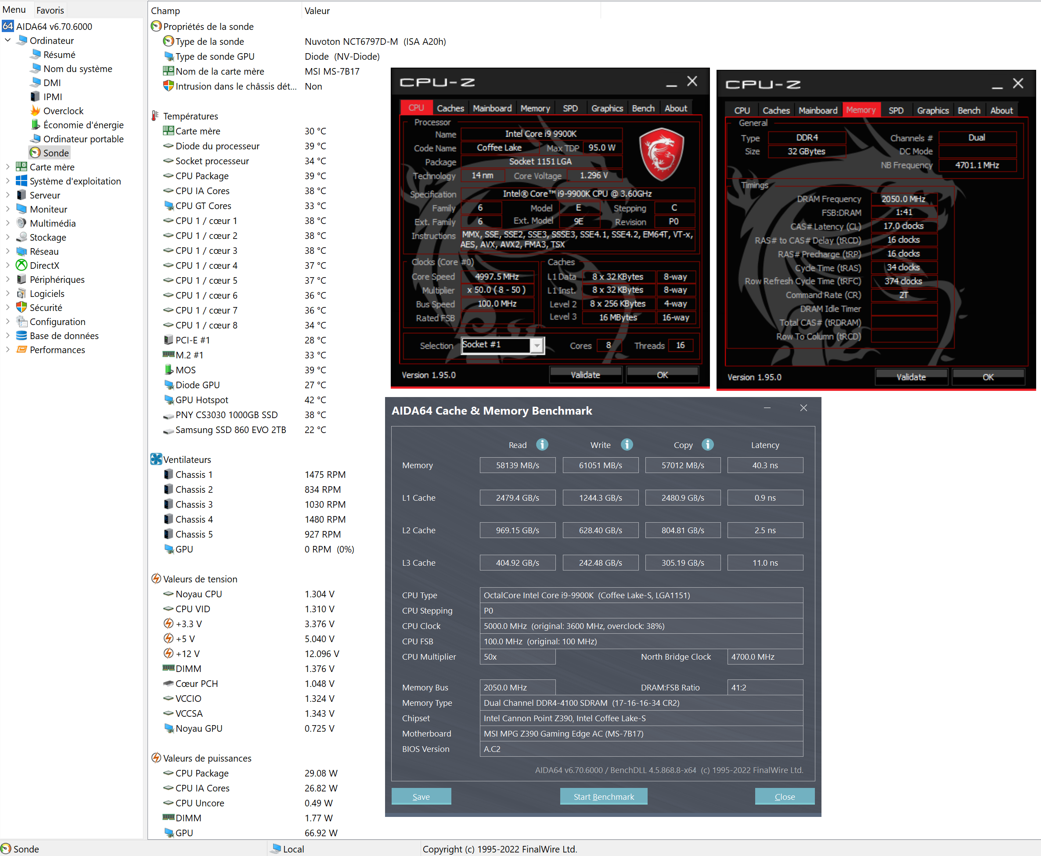Select the Économie d'énergie battery icon

pos(36,125)
